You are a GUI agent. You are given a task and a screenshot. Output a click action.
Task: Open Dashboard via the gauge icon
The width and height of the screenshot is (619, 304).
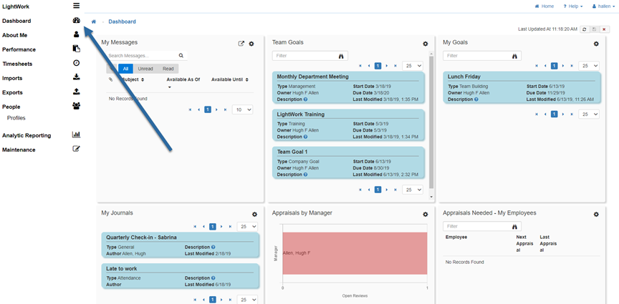tap(76, 21)
